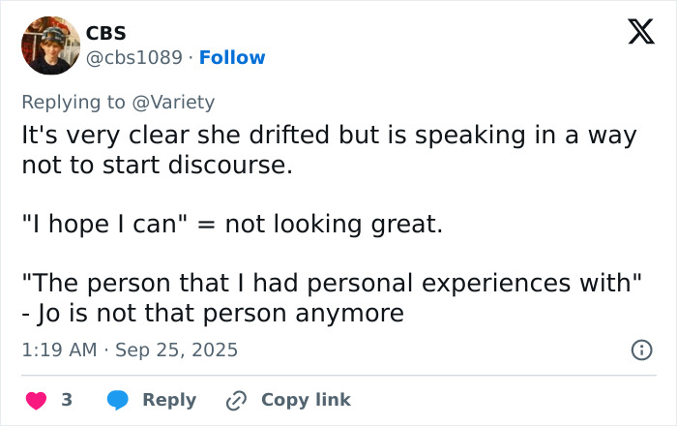This screenshot has height=426, width=677.
Task: Click the Sep 25, 2025 date
Action: 176,350
